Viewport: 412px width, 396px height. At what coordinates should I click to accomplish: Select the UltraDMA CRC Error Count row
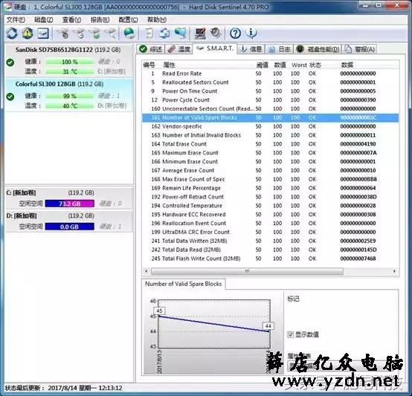click(271, 232)
